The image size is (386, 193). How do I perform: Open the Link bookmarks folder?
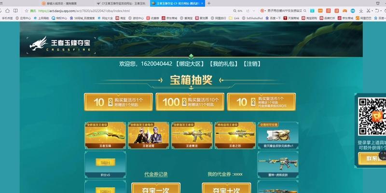pos(234,18)
